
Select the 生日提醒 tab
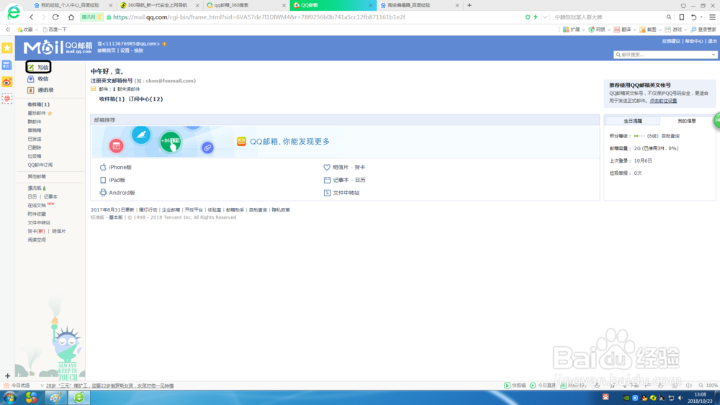(633, 121)
